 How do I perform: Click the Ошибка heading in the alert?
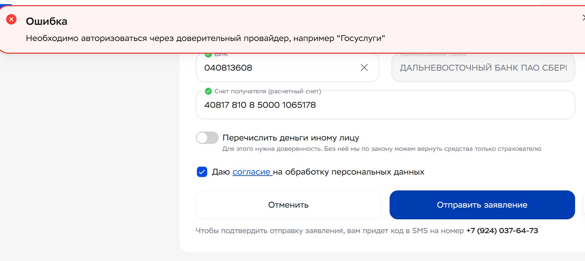[x=46, y=21]
